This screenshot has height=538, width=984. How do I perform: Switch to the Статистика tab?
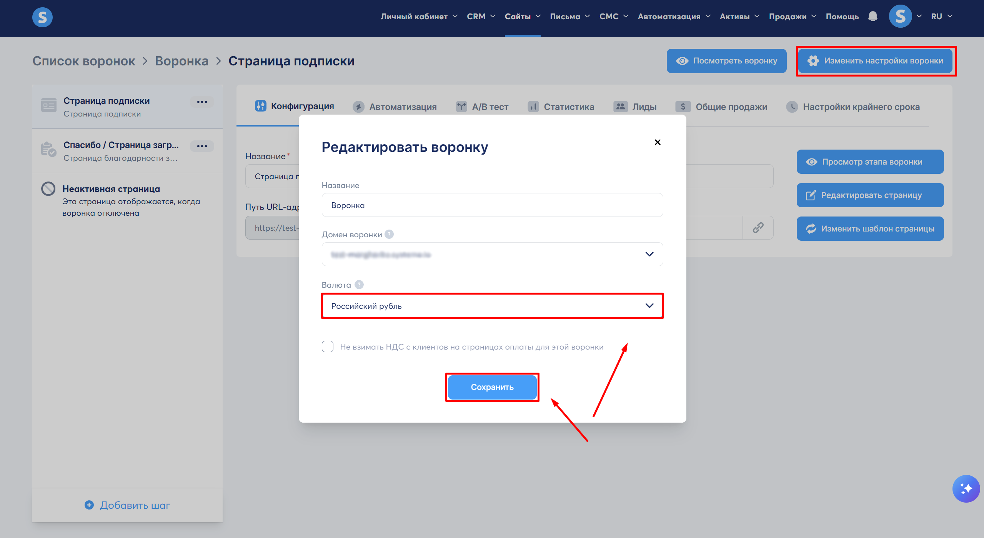tap(561, 107)
